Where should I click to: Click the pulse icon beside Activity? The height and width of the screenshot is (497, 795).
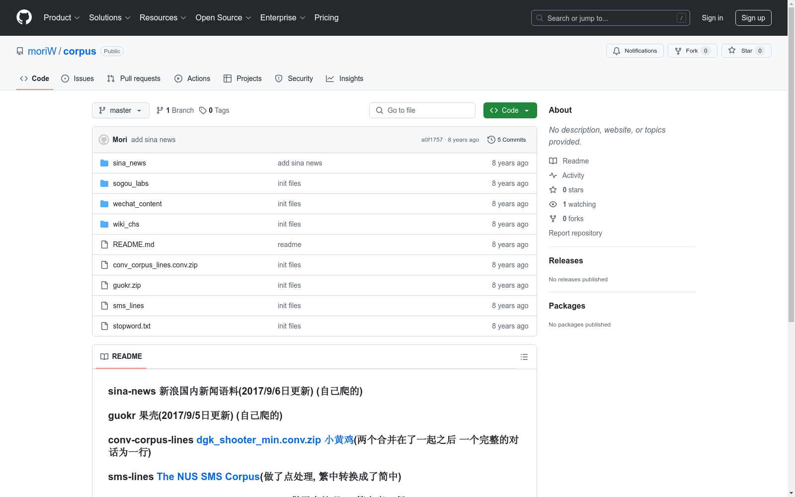[x=553, y=175]
